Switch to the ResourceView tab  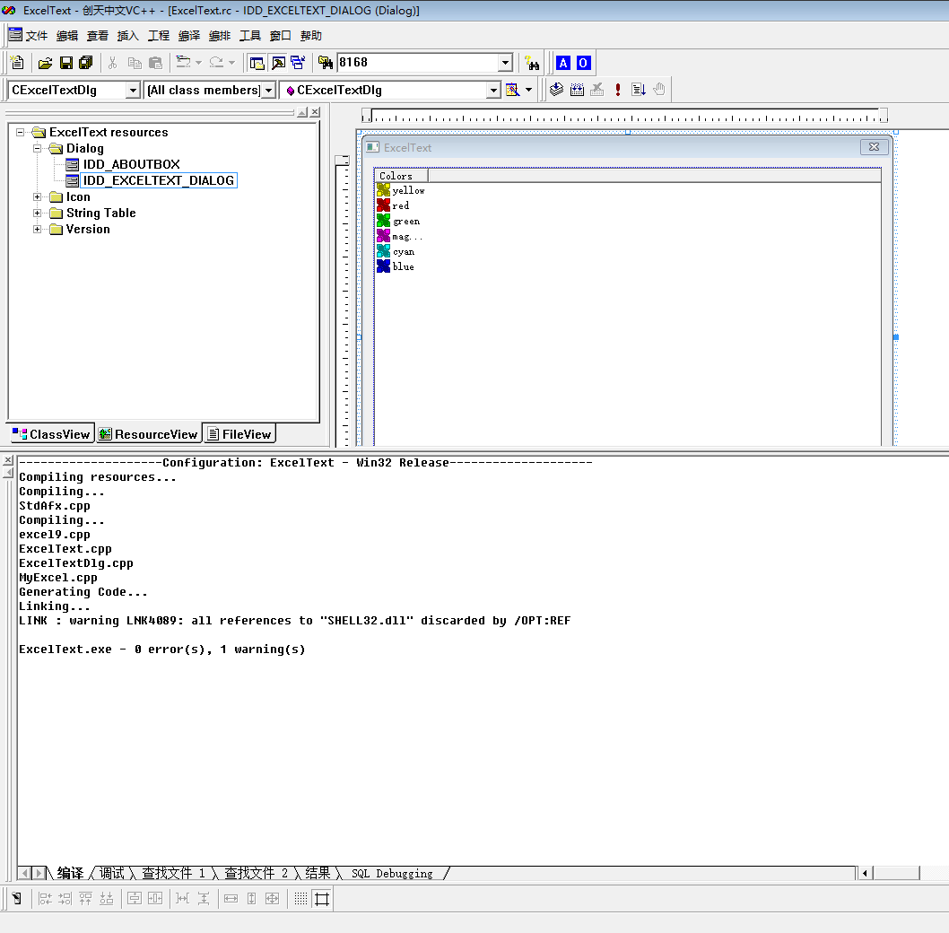[148, 434]
